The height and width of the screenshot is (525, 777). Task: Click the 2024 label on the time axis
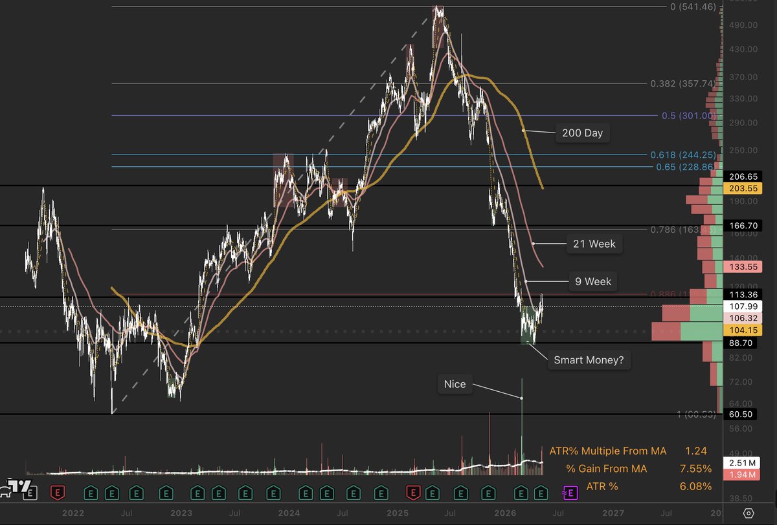289,513
